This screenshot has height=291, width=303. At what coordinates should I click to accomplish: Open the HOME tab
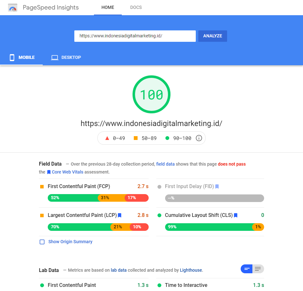click(108, 7)
